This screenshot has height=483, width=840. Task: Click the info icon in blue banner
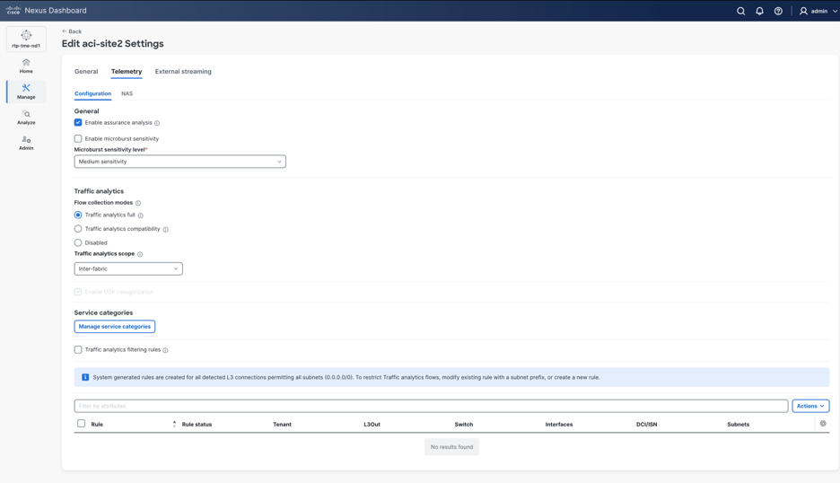tap(85, 377)
